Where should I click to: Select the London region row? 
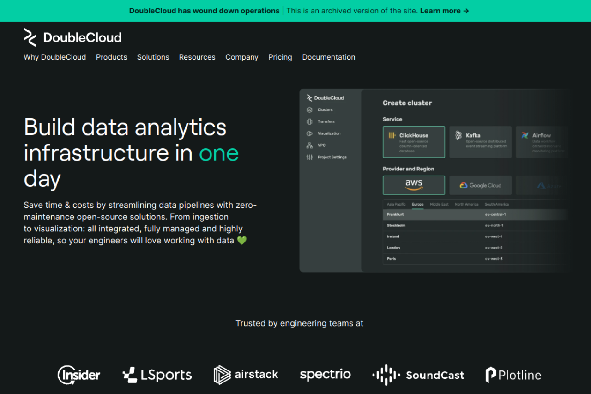pyautogui.click(x=476, y=248)
